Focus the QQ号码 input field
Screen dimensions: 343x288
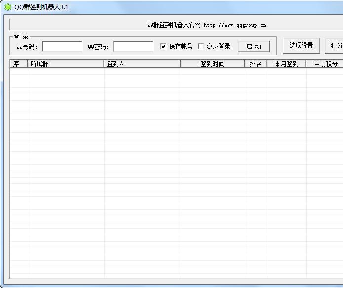click(x=62, y=46)
